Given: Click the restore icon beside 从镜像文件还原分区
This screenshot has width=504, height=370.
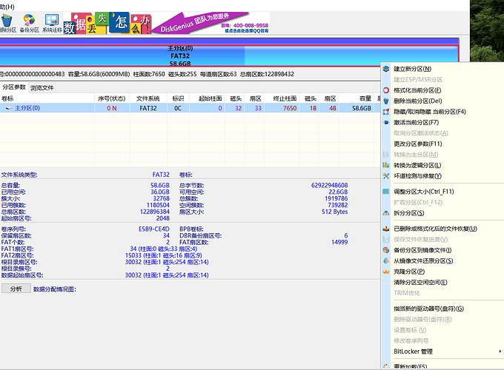Looking at the screenshot, I should (386, 261).
